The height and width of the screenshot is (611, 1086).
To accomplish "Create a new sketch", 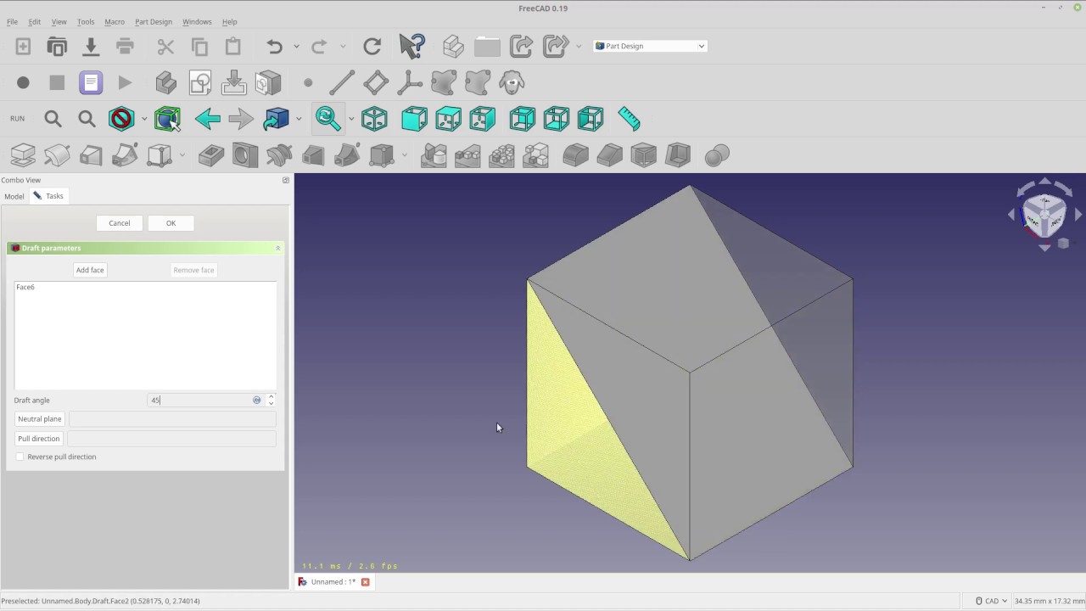I will tap(200, 82).
